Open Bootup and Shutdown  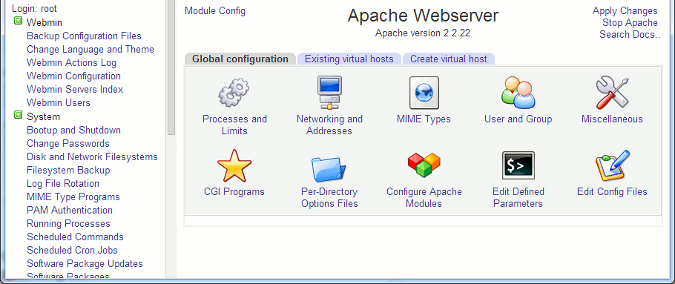click(73, 130)
